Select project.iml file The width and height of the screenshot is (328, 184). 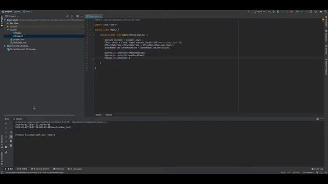click(17, 39)
